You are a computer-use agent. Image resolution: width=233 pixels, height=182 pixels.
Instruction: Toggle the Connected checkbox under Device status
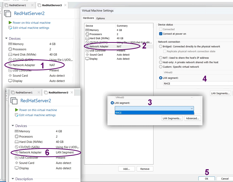tap(161, 29)
